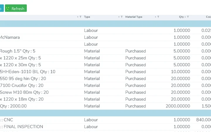Click the green Refresh button
Viewport: 211px width, 132px height.
pos(16,8)
